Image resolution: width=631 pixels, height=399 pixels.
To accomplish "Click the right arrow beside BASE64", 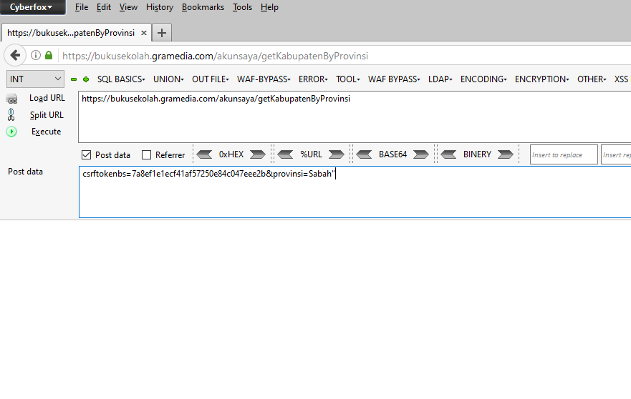I will point(420,154).
